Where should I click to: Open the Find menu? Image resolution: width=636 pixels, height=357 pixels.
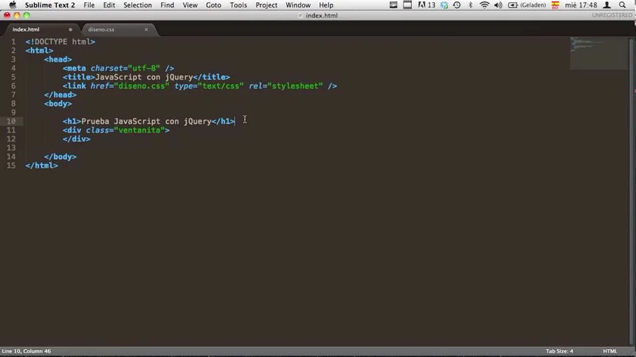167,5
